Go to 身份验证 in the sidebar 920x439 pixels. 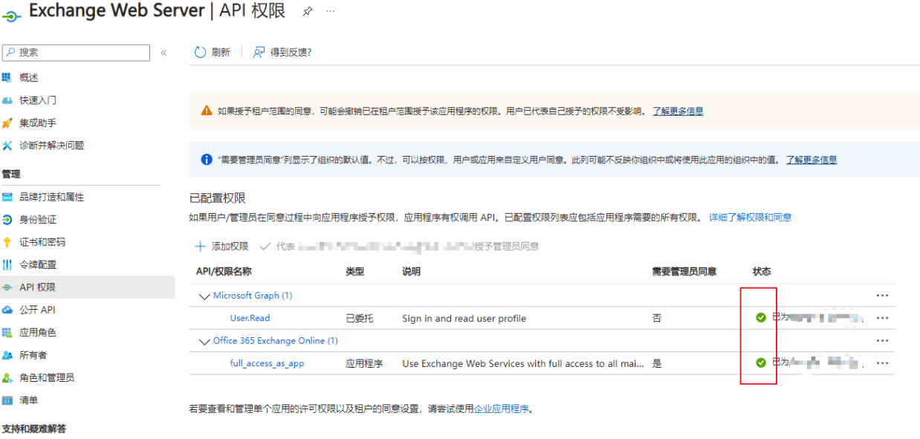pyautogui.click(x=38, y=220)
